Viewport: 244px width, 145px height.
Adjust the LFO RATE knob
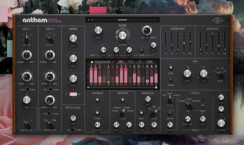pos(187,73)
